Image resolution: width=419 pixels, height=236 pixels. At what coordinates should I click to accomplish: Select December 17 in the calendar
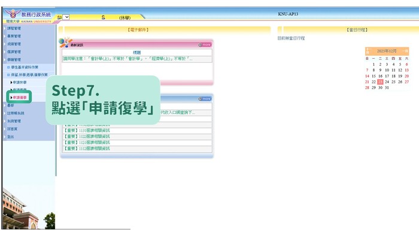(x=387, y=76)
